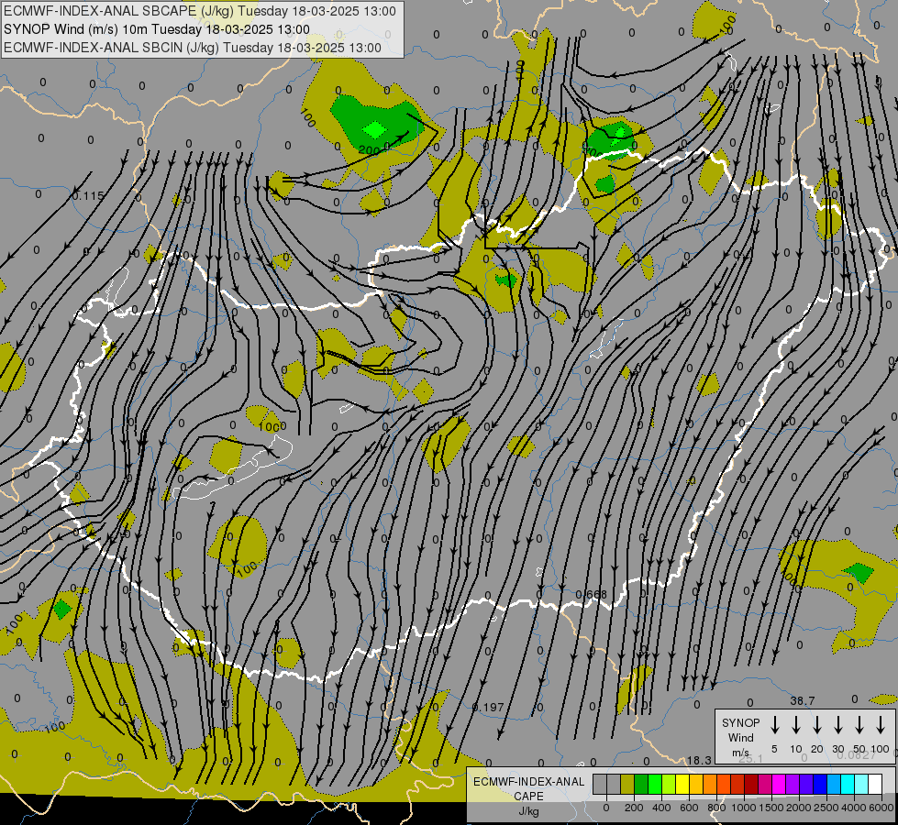Pick the bright magenta CAPE legend swatch
Screen dimensions: 898x825
tap(779, 784)
